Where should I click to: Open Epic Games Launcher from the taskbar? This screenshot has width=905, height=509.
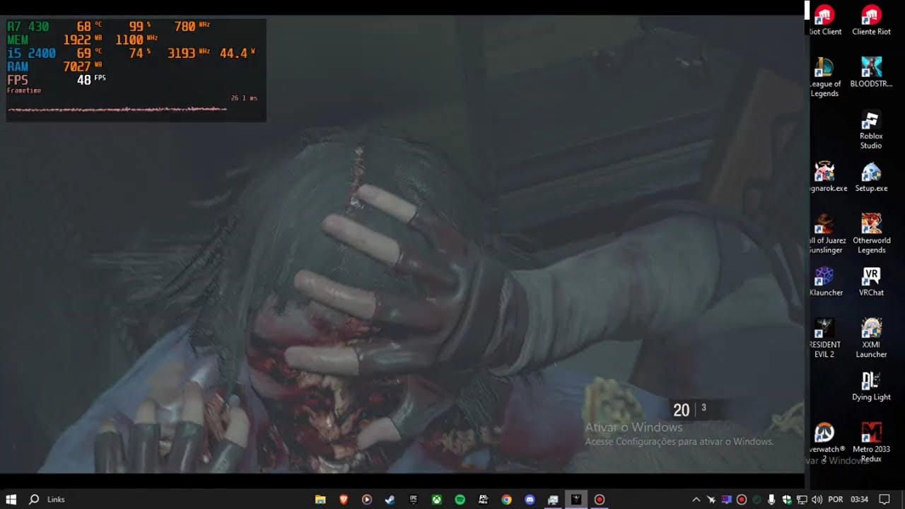click(413, 499)
